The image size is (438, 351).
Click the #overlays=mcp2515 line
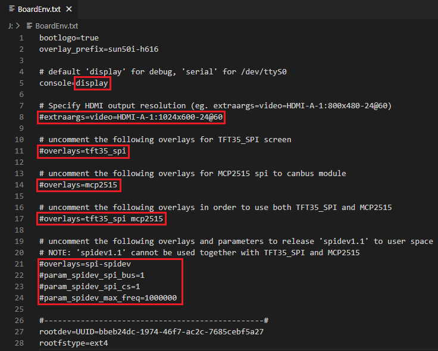tap(79, 185)
